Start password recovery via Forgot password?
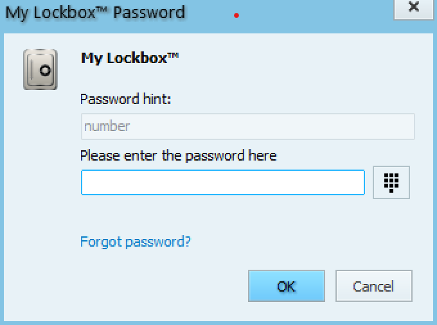 (135, 242)
